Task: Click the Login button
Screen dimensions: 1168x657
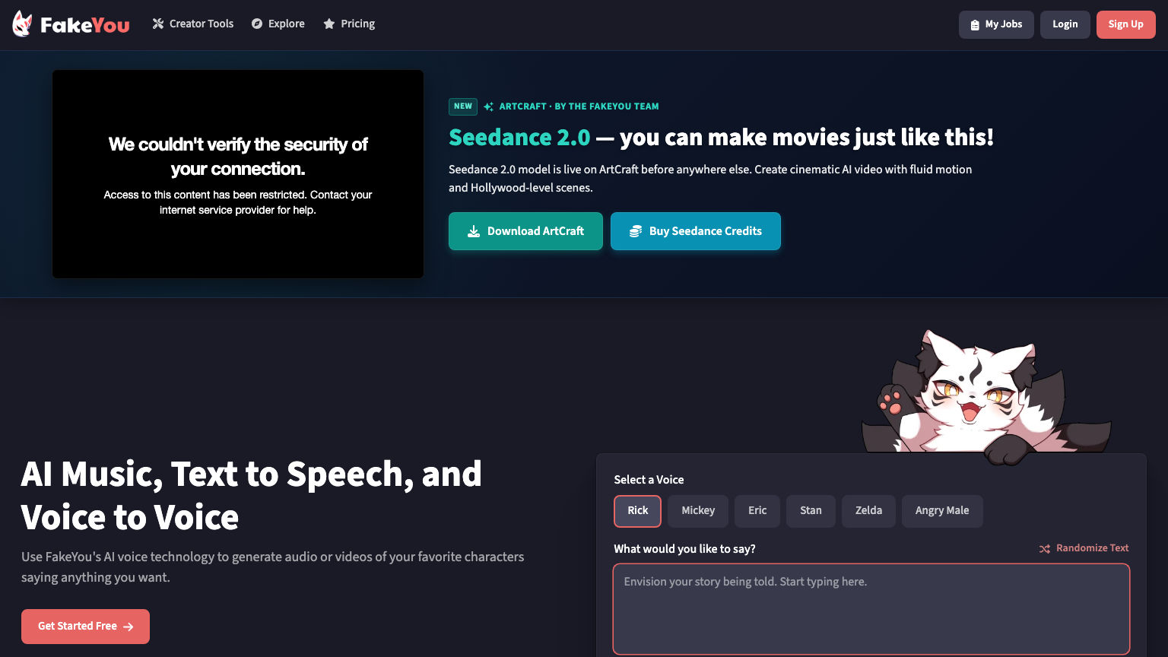Action: 1065,24
